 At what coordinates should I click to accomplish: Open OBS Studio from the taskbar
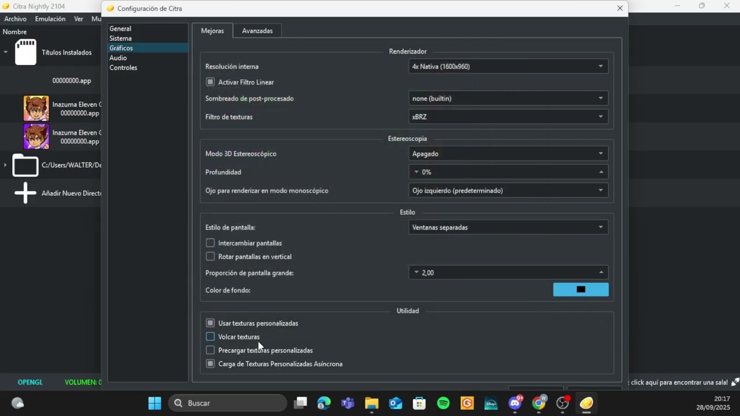click(563, 403)
